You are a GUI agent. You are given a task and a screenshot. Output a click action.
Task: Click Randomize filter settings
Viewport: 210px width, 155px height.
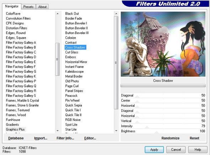pyautogui.click(x=170, y=138)
